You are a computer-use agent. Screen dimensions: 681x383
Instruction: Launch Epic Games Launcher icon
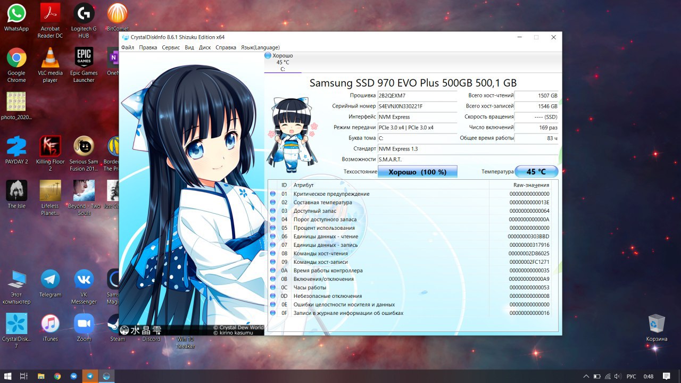(x=84, y=65)
